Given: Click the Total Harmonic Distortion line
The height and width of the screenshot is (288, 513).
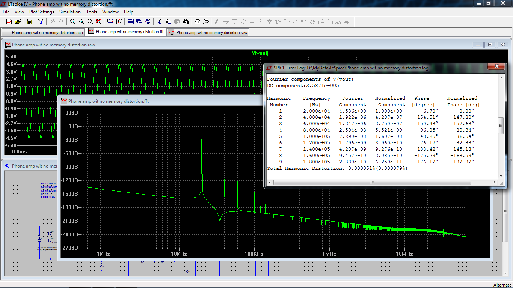Looking at the screenshot, I should tap(337, 168).
